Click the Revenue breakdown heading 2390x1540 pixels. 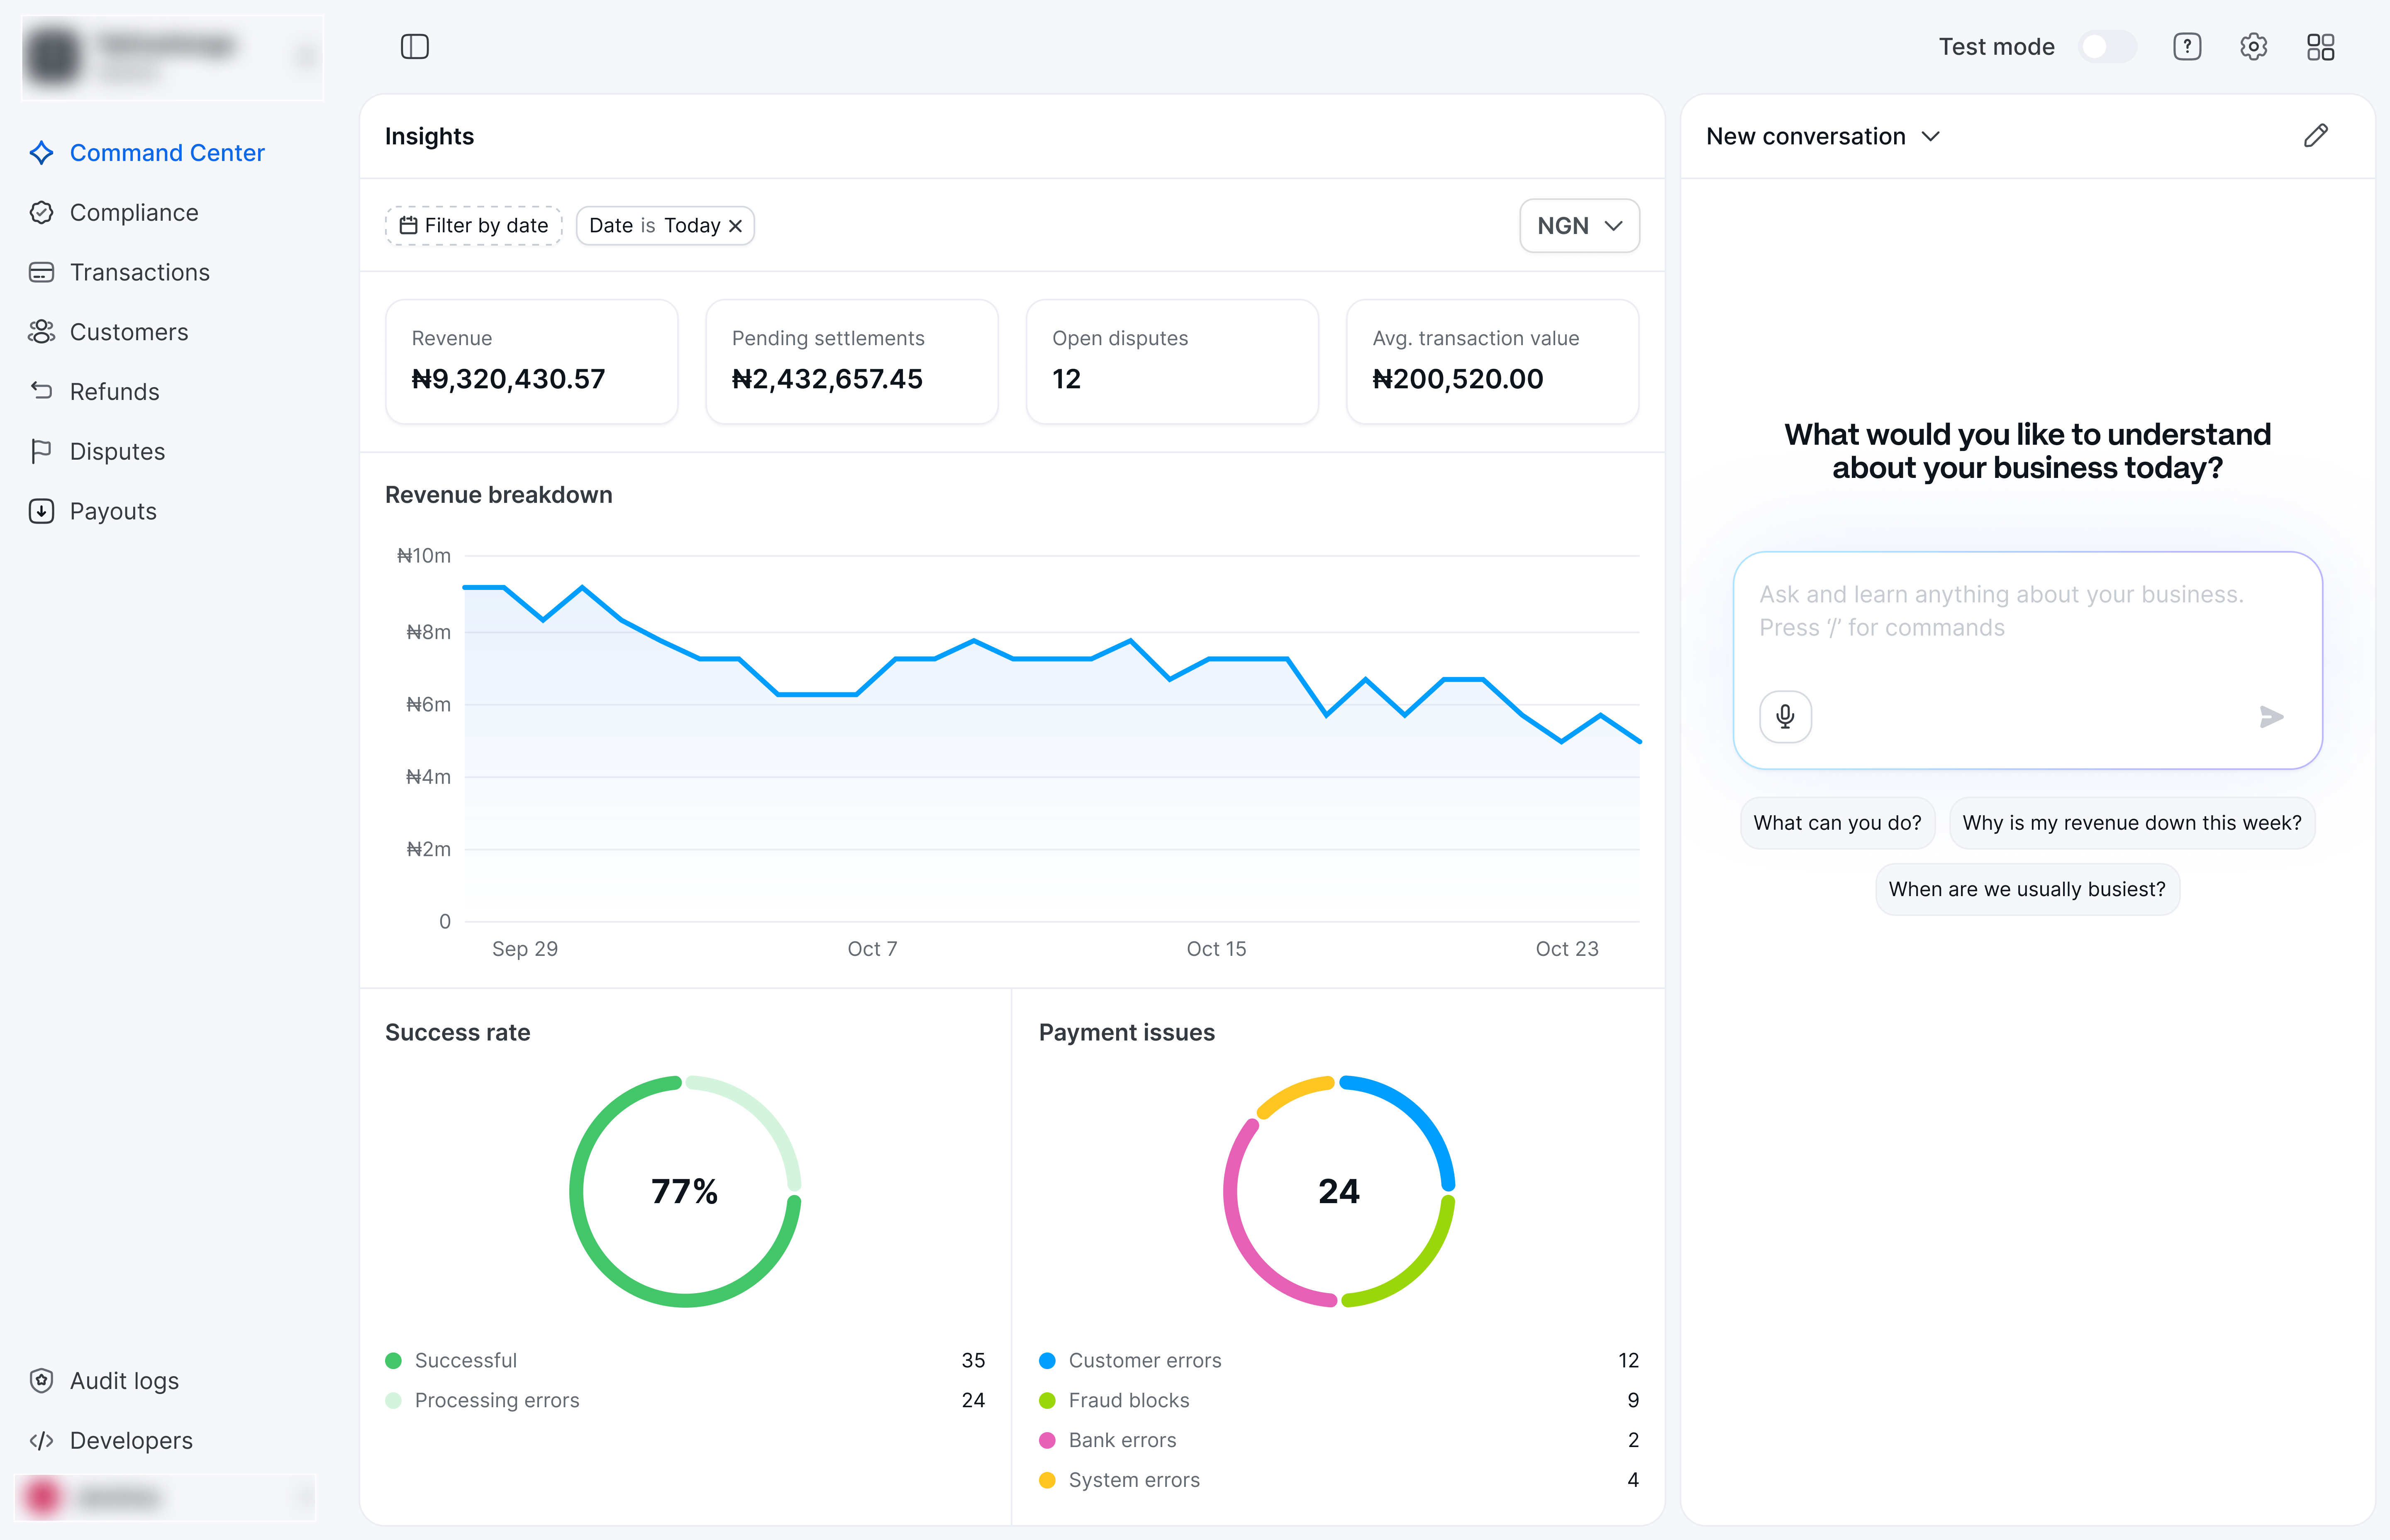click(499, 495)
